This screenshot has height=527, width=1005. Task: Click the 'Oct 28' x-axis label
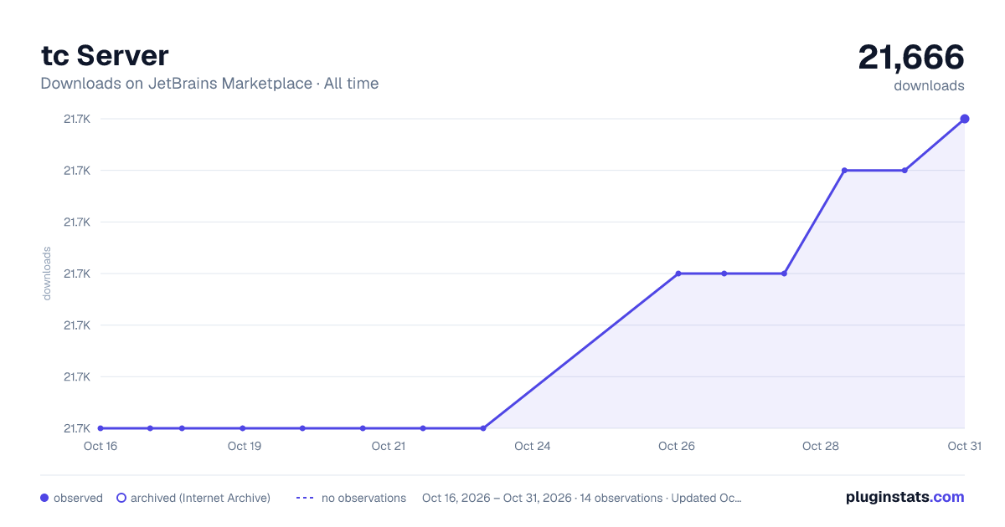[821, 446]
